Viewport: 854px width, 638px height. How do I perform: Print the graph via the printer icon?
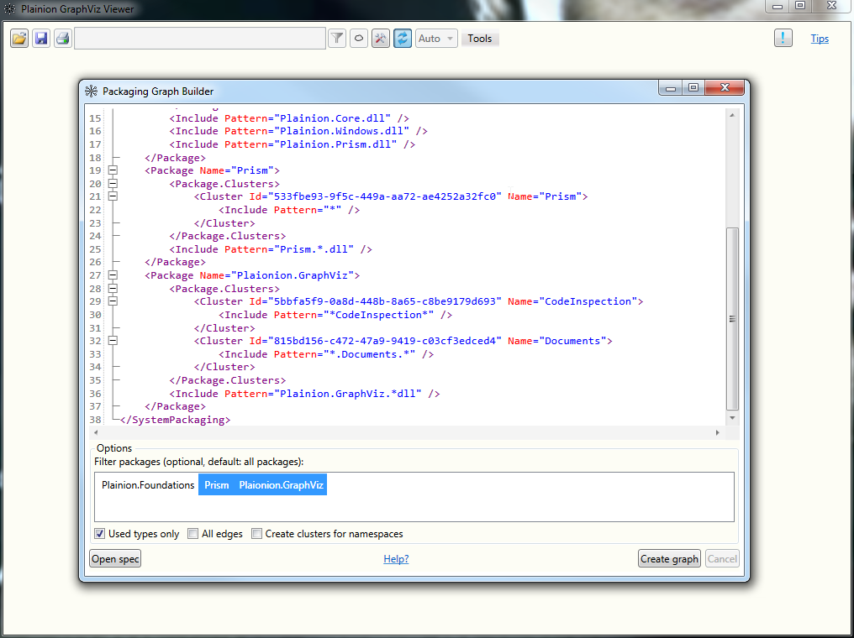click(63, 39)
